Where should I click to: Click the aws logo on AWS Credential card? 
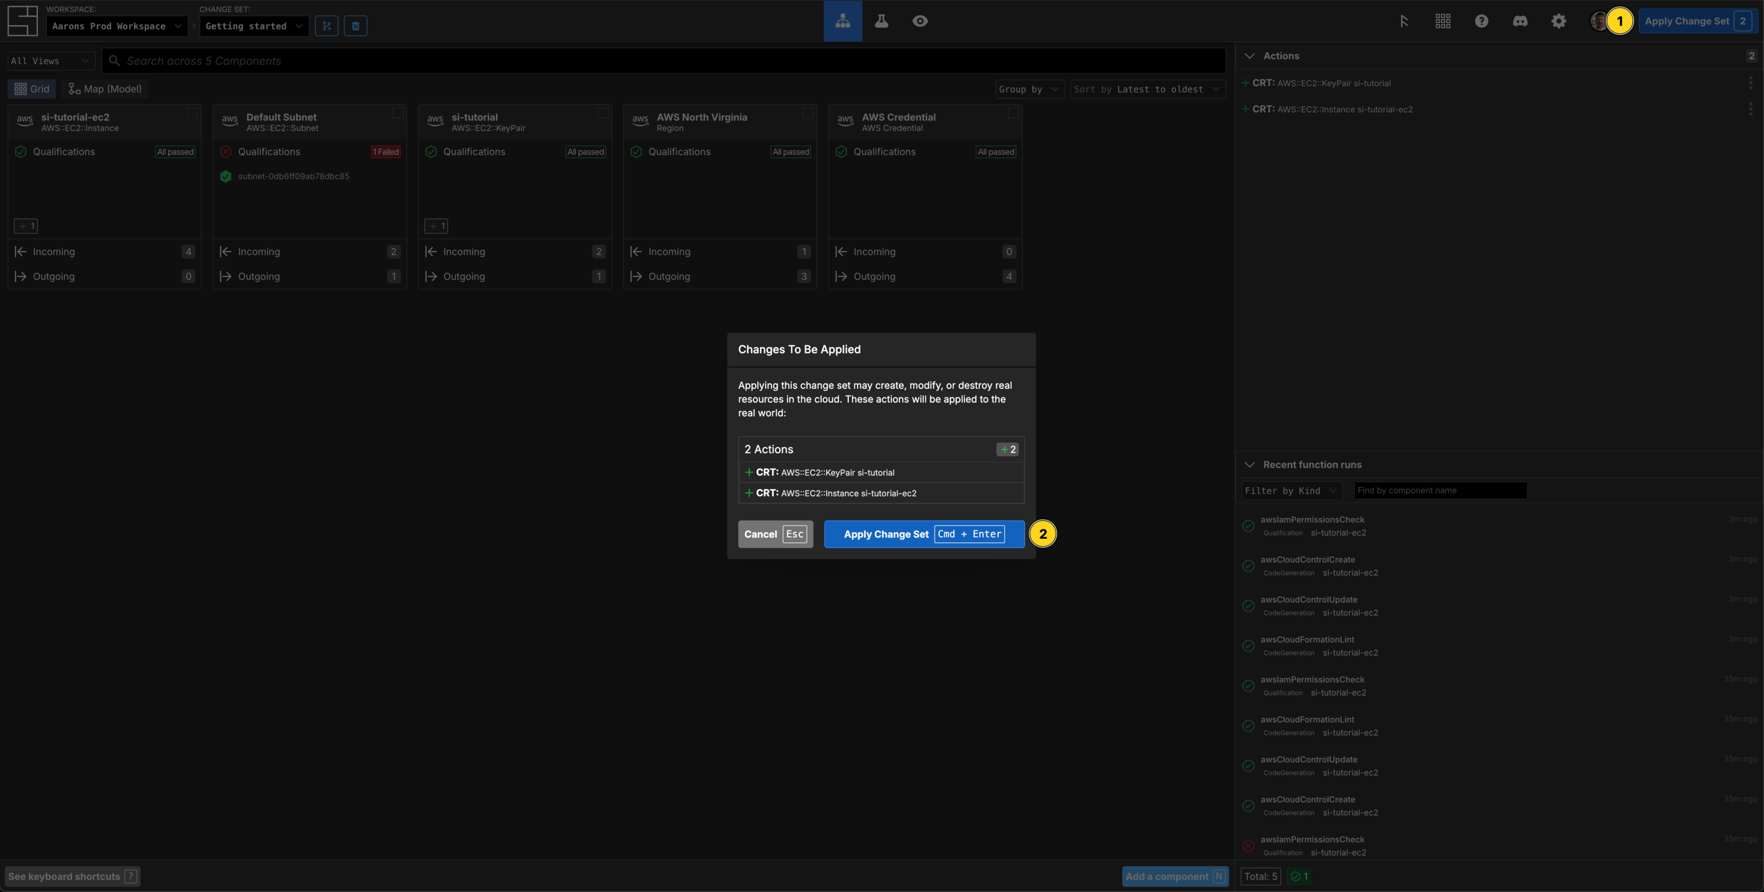pyautogui.click(x=845, y=120)
